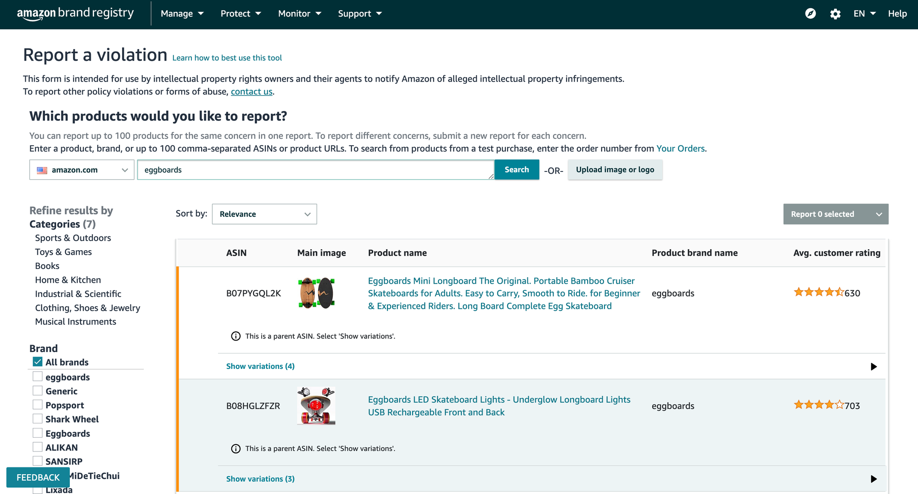Image resolution: width=918 pixels, height=494 pixels.
Task: Click the eggboards search input field
Action: pyautogui.click(x=316, y=170)
